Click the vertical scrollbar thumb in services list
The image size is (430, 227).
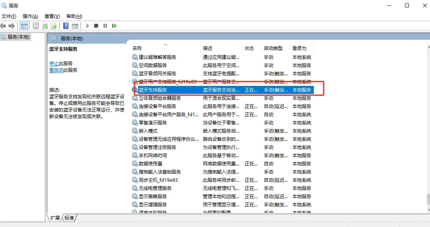pos(428,199)
